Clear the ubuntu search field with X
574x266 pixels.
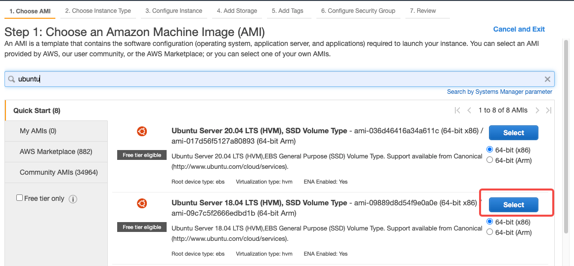tap(547, 79)
